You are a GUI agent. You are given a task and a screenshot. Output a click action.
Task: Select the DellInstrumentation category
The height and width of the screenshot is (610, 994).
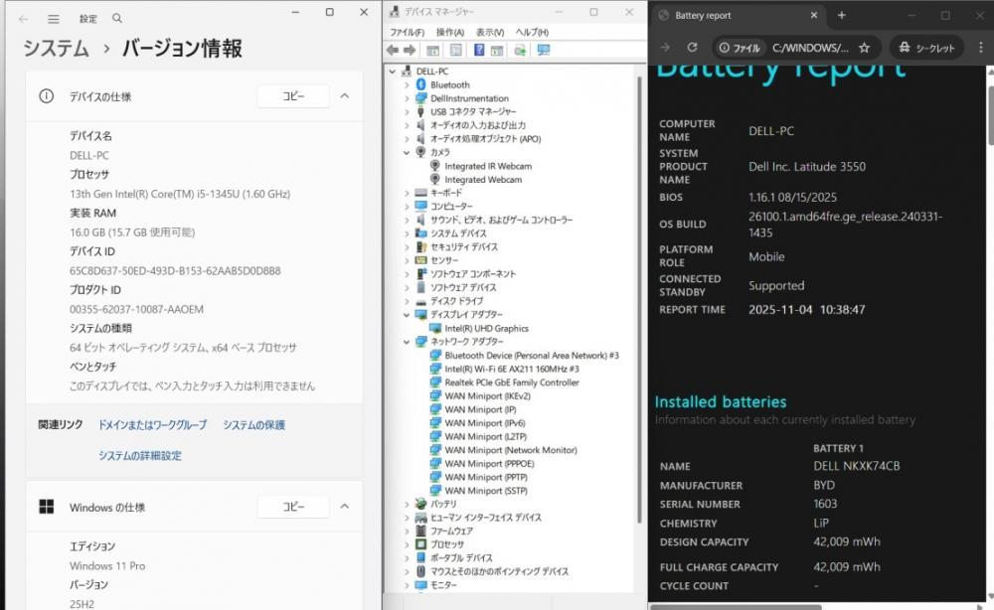469,98
